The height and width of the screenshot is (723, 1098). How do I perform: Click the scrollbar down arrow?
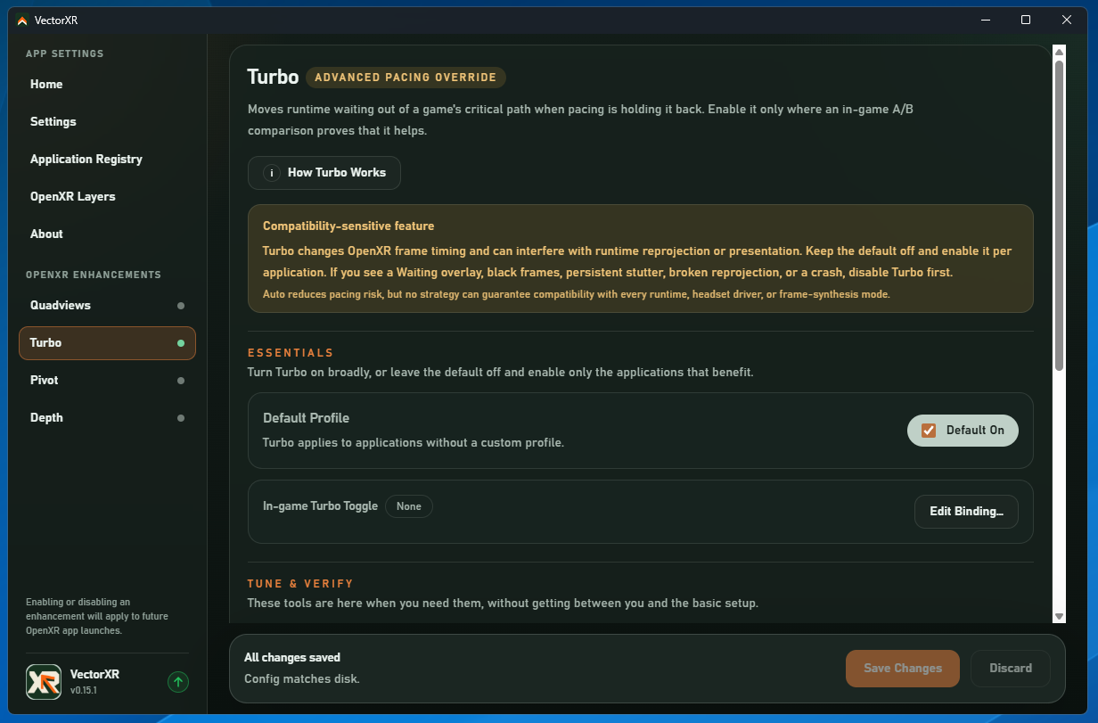tap(1059, 616)
